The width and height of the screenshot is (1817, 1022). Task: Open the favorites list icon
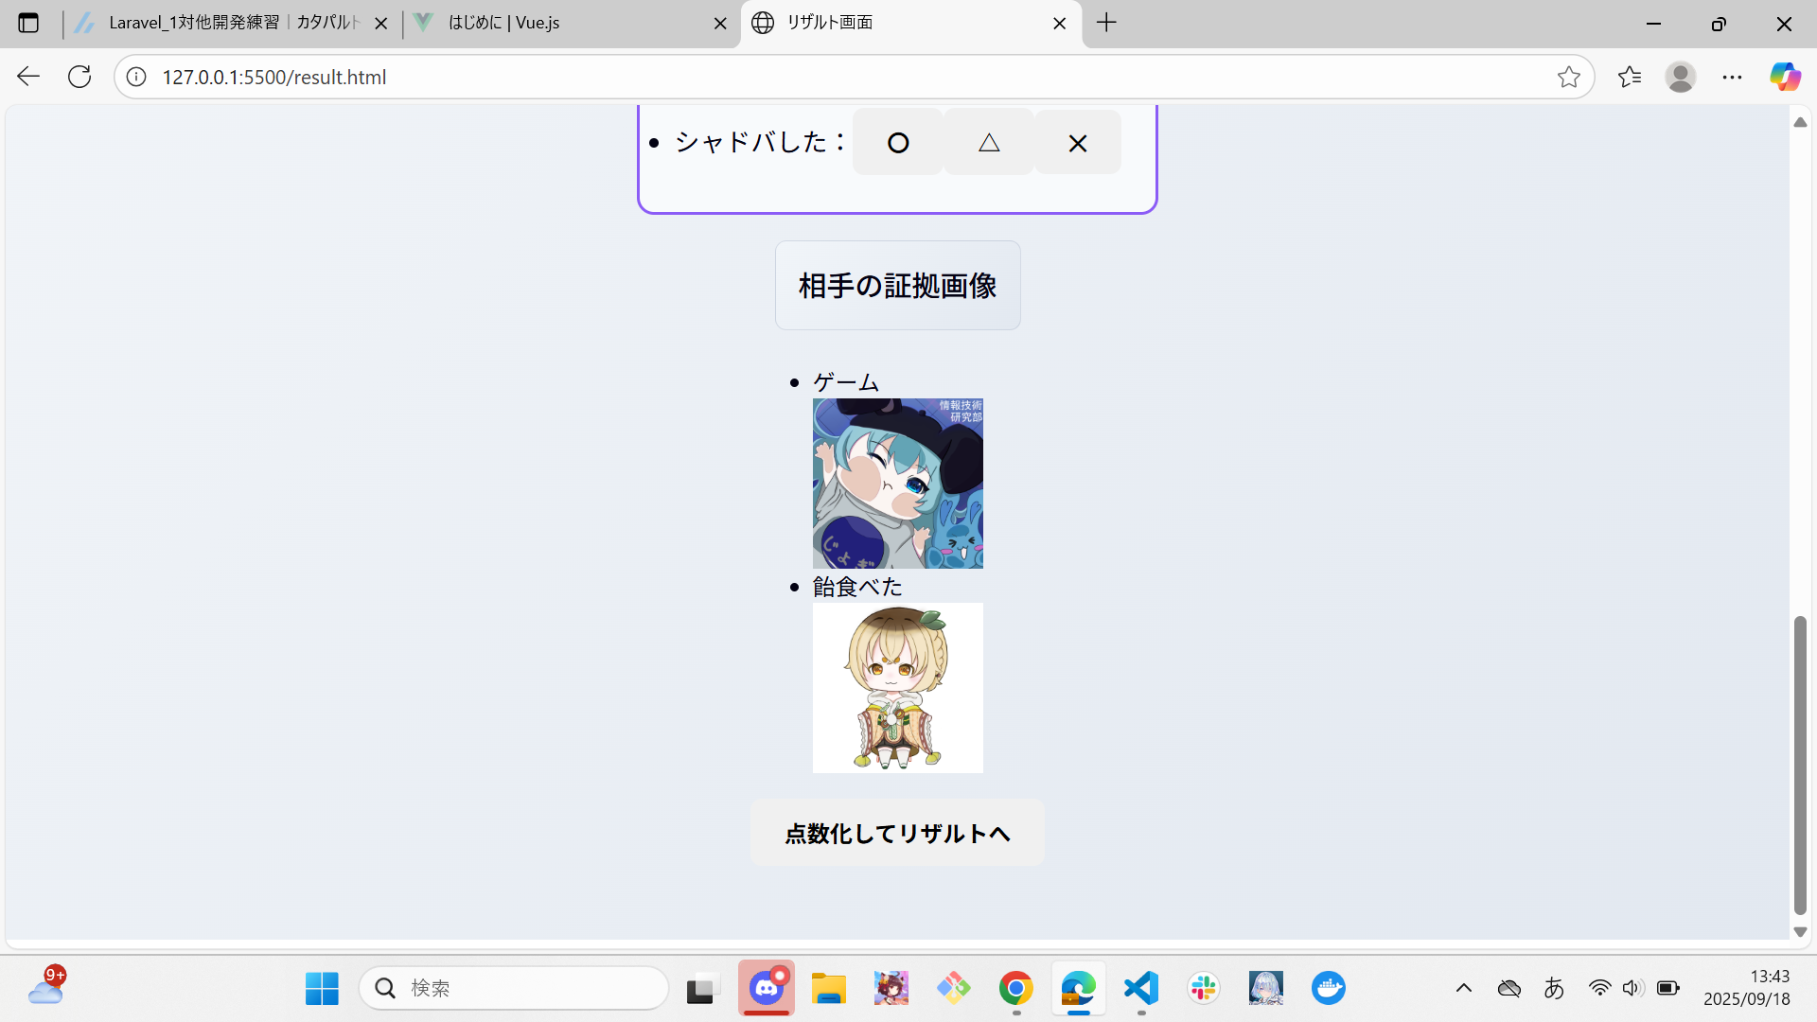1630,77
